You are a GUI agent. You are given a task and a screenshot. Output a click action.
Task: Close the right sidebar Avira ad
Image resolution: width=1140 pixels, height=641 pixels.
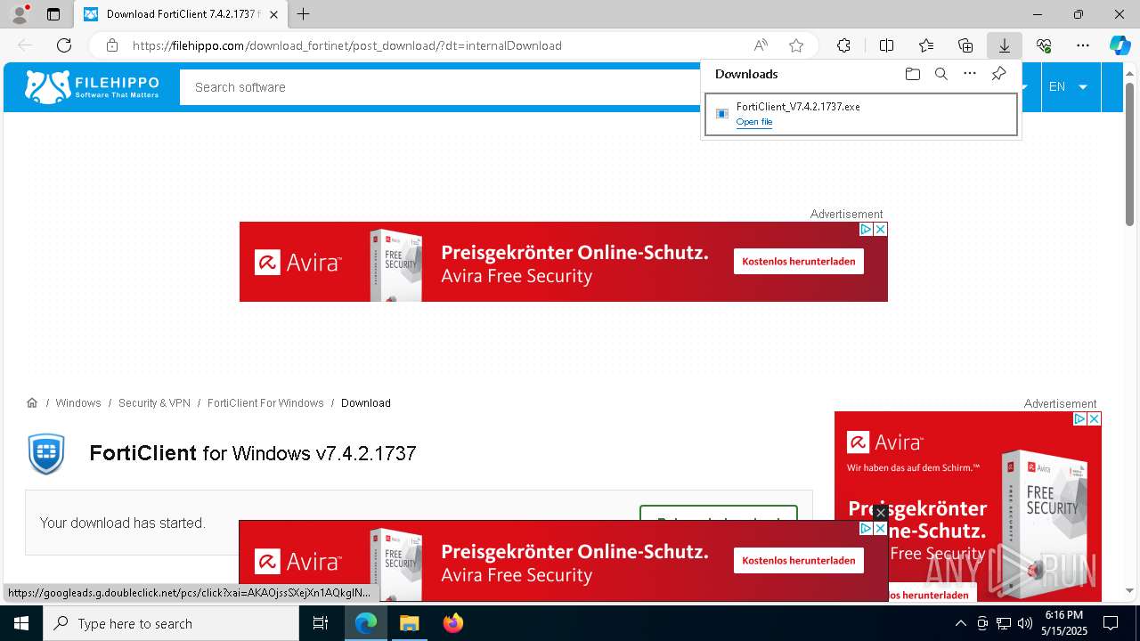click(x=1095, y=418)
